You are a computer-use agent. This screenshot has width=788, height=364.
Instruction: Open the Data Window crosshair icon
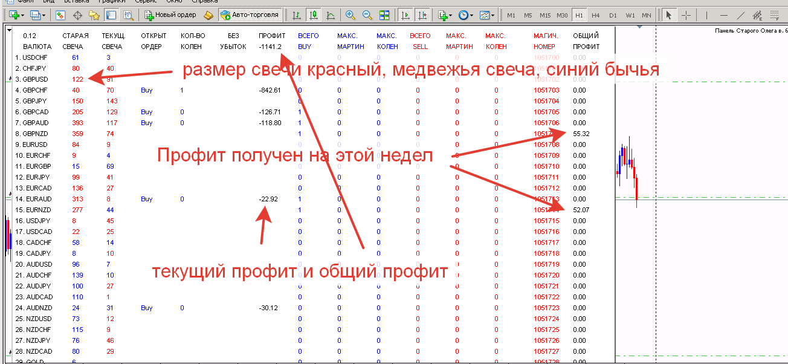(x=77, y=15)
